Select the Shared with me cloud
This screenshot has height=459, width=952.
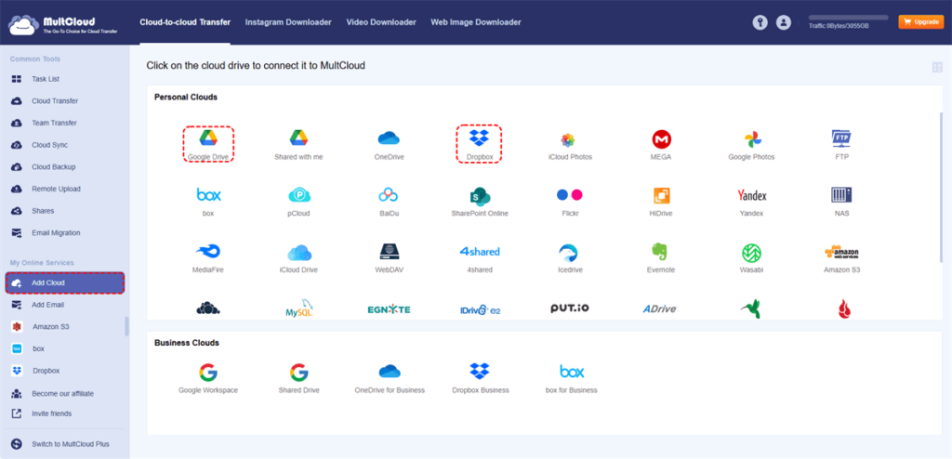pos(298,145)
